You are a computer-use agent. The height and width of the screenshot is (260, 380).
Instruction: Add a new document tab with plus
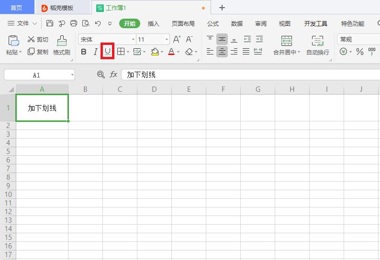[222, 8]
